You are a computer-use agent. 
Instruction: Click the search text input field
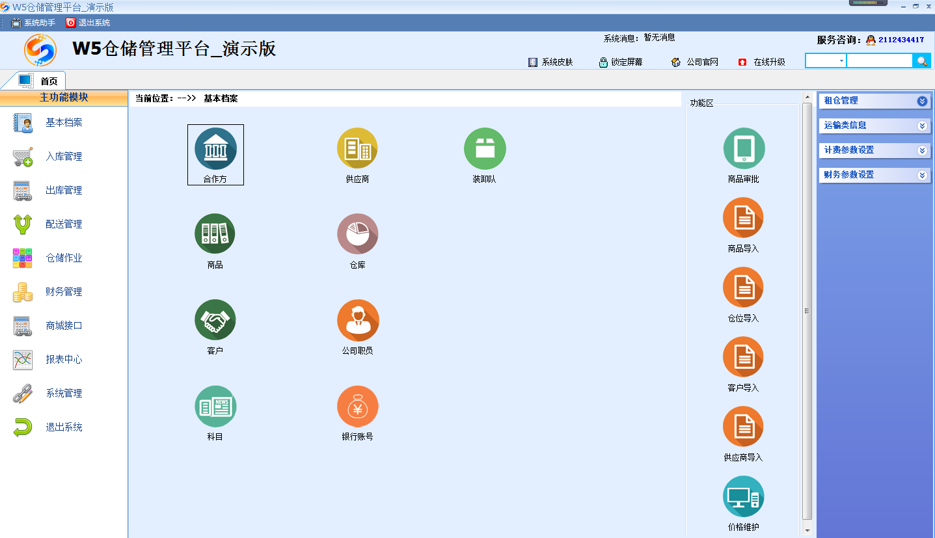coord(879,61)
